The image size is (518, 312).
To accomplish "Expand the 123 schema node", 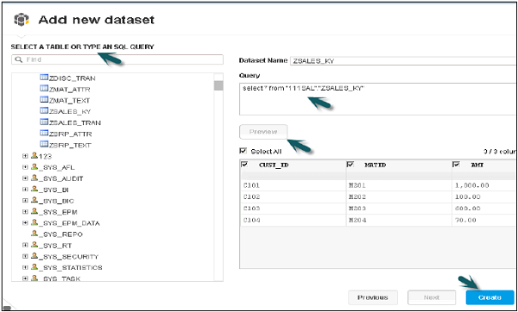I will pyautogui.click(x=25, y=156).
